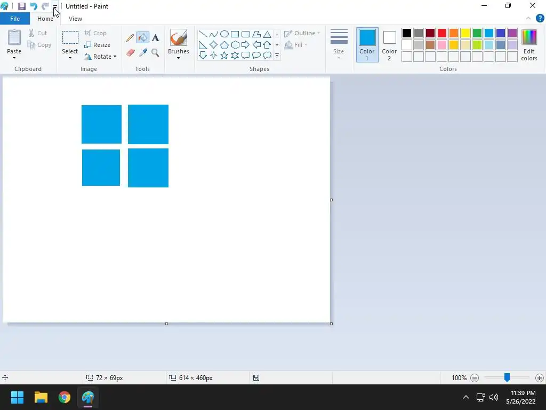Open the Rotate dropdown

(101, 57)
